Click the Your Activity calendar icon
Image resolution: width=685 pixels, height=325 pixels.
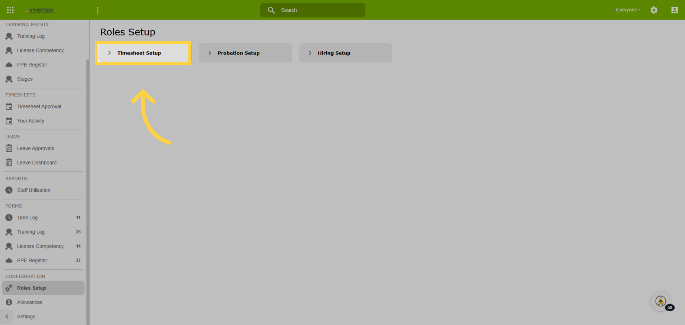coord(9,121)
